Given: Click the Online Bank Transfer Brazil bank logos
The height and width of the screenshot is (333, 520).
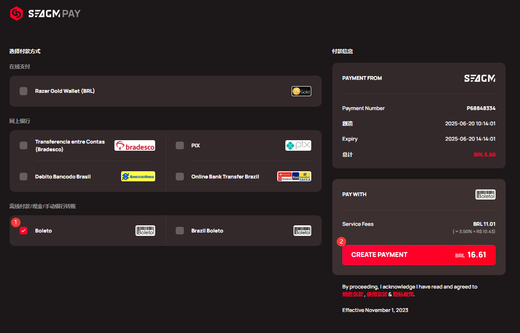Looking at the screenshot, I should coord(294,177).
